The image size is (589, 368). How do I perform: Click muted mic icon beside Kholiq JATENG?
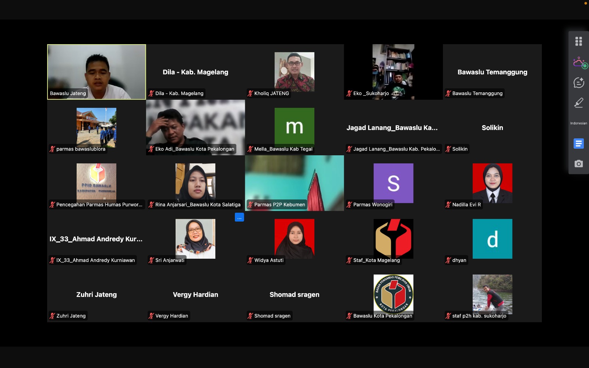(x=250, y=93)
